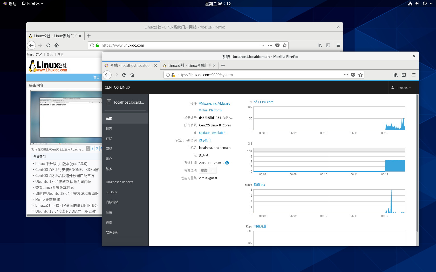Image resolution: width=436 pixels, height=272 pixels.
Task: Toggle sidebar icon in the front Firefox window
Action: [404, 75]
